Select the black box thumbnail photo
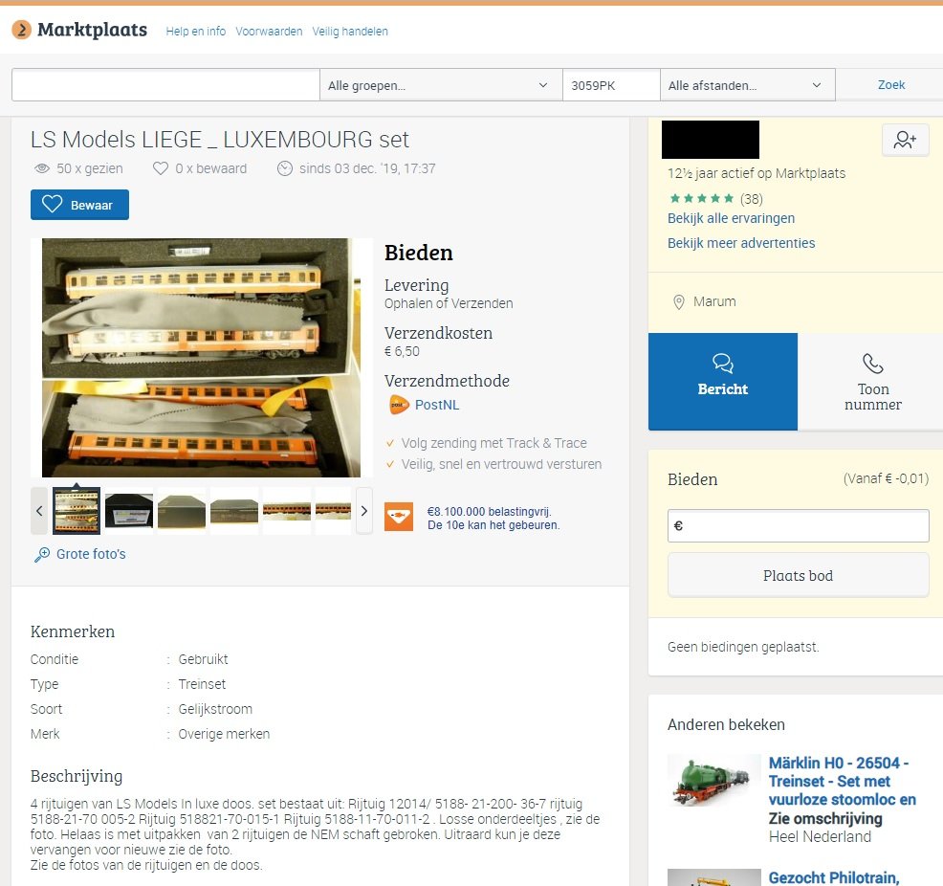Viewport: 943px width, 886px height. point(129,511)
